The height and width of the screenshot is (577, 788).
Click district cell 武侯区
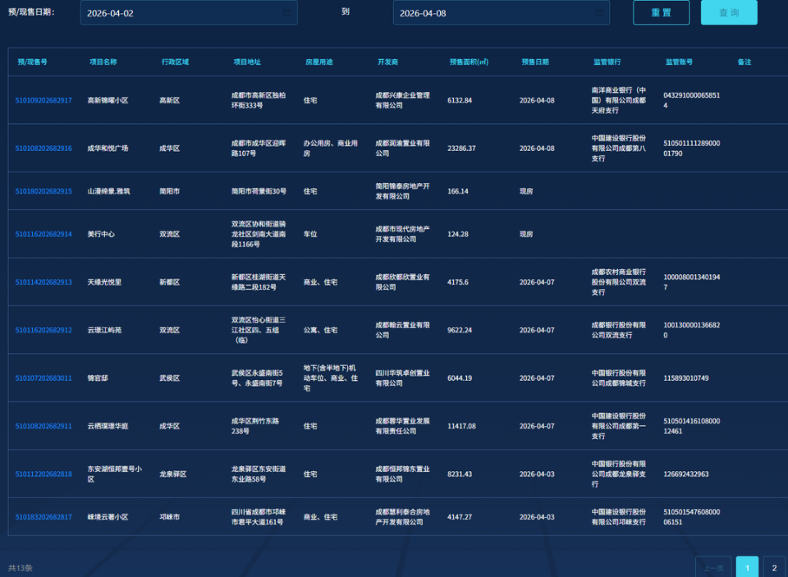(x=169, y=378)
